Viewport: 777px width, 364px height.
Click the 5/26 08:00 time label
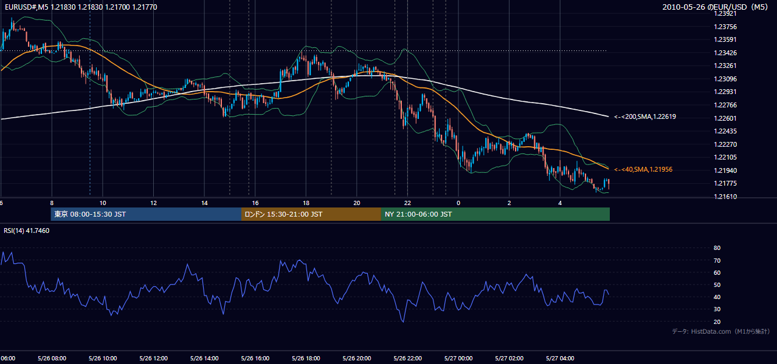click(x=52, y=358)
